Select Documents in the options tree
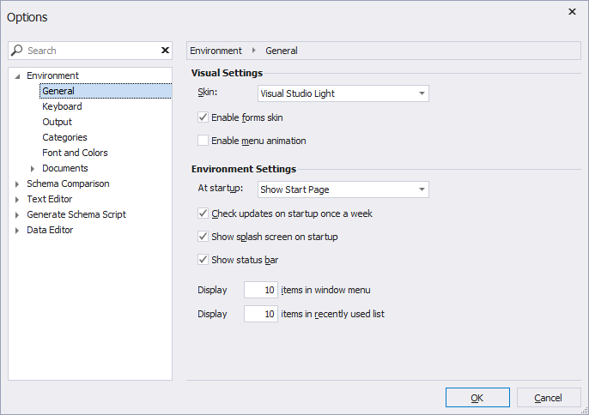 (65, 168)
